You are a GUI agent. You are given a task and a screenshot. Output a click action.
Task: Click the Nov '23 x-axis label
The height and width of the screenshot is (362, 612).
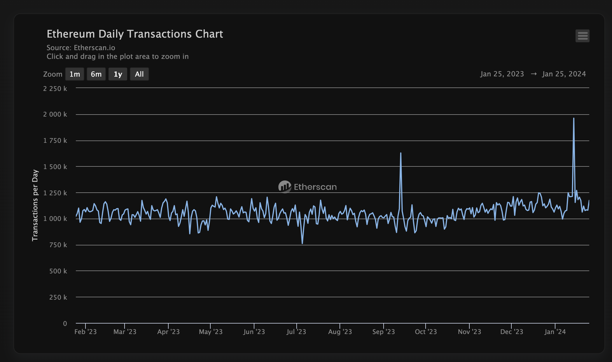[x=469, y=332]
